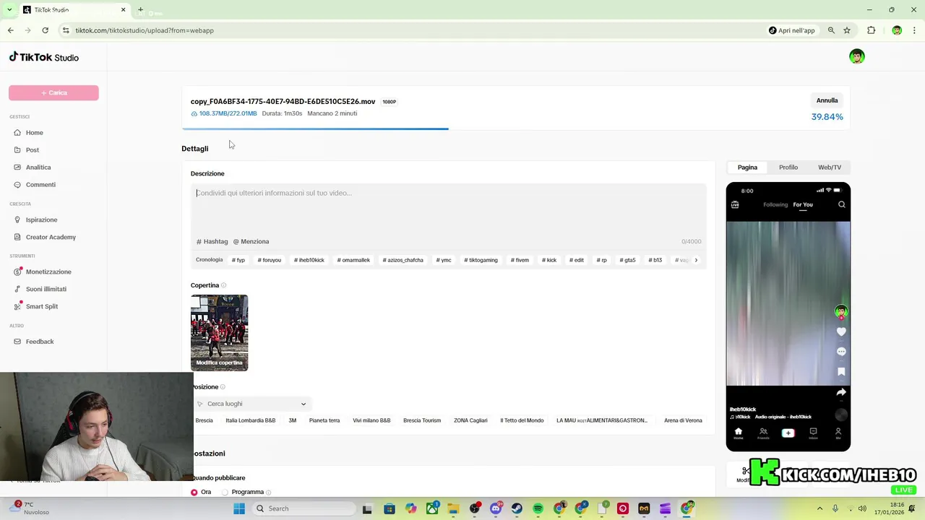925x520 pixels.
Task: Add the #fyp suggested hashtag
Action: 238,260
